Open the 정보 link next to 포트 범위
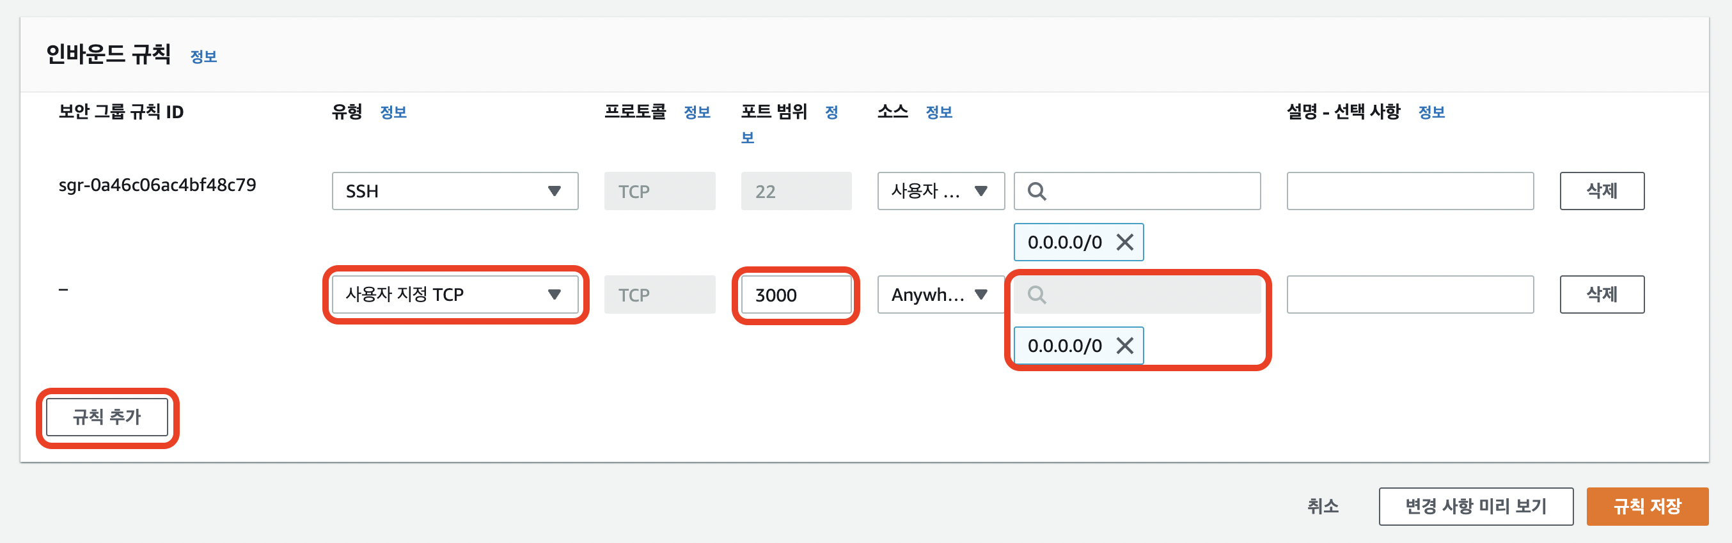1732x543 pixels. pos(831,112)
